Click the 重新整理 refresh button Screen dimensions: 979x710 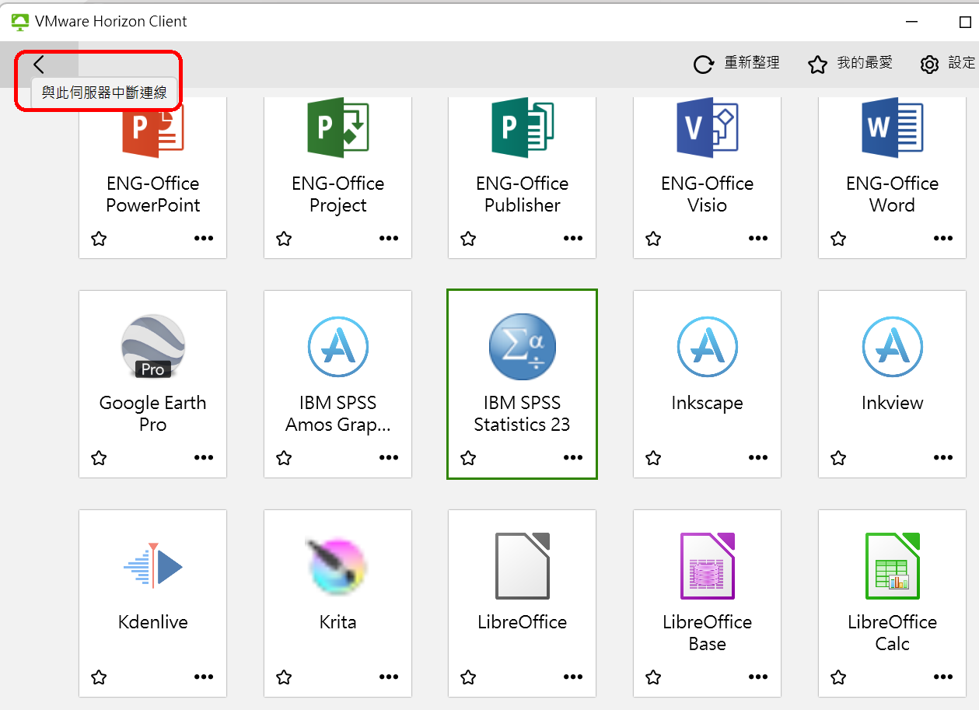[x=736, y=64]
